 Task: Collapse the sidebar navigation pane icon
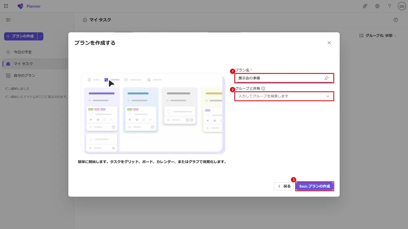click(8, 20)
